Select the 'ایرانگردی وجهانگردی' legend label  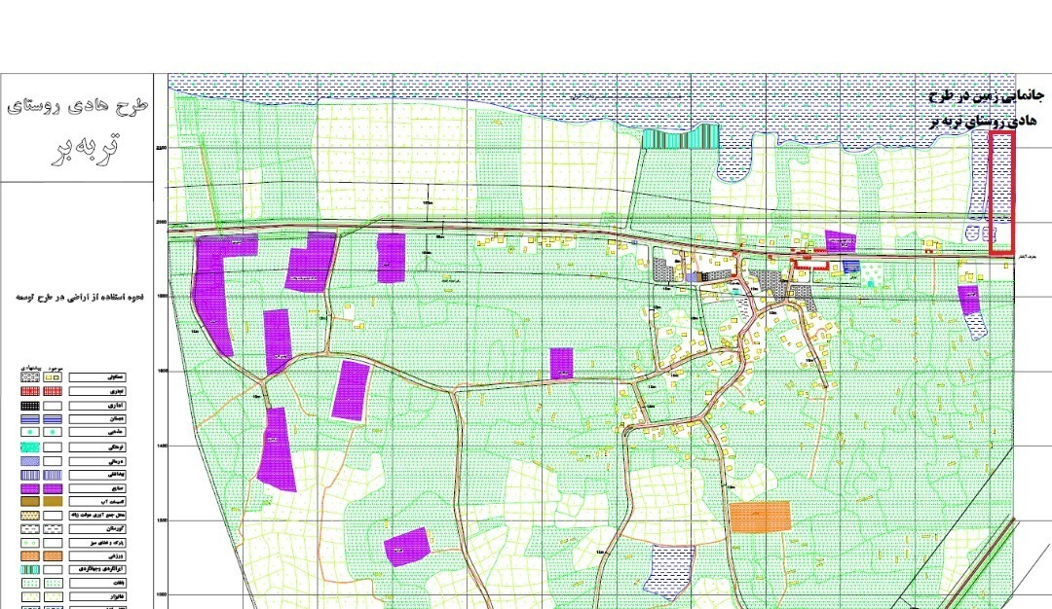[96, 569]
